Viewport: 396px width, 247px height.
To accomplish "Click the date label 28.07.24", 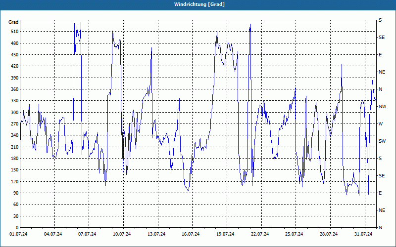I will pyautogui.click(x=329, y=234).
